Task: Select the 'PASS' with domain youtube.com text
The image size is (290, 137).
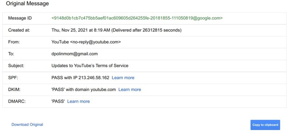Action: tap(84, 90)
